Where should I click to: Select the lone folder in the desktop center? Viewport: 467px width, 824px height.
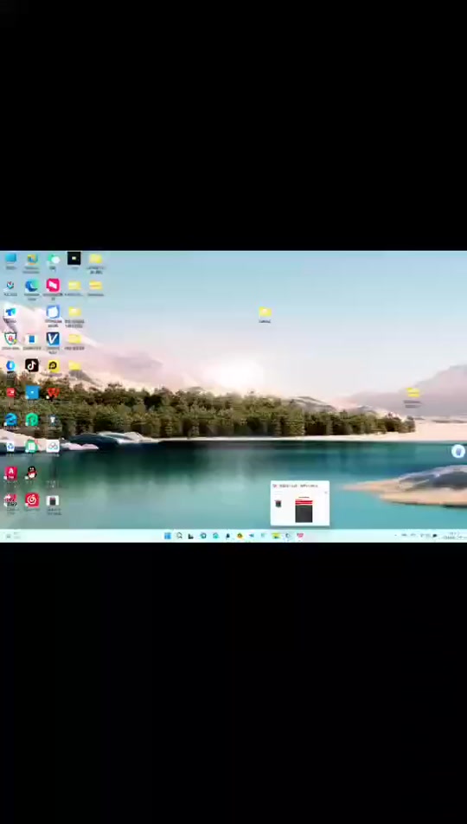[x=265, y=314]
